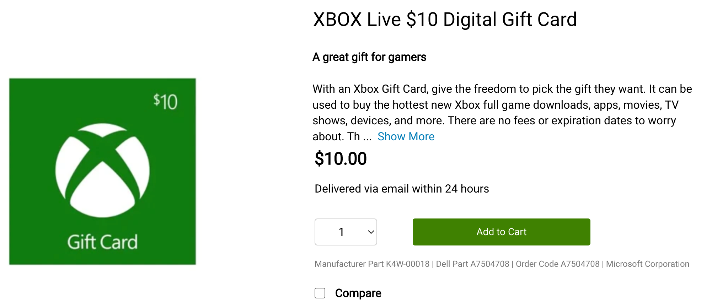
Task: Click the Add to Cart button
Action: (x=501, y=232)
